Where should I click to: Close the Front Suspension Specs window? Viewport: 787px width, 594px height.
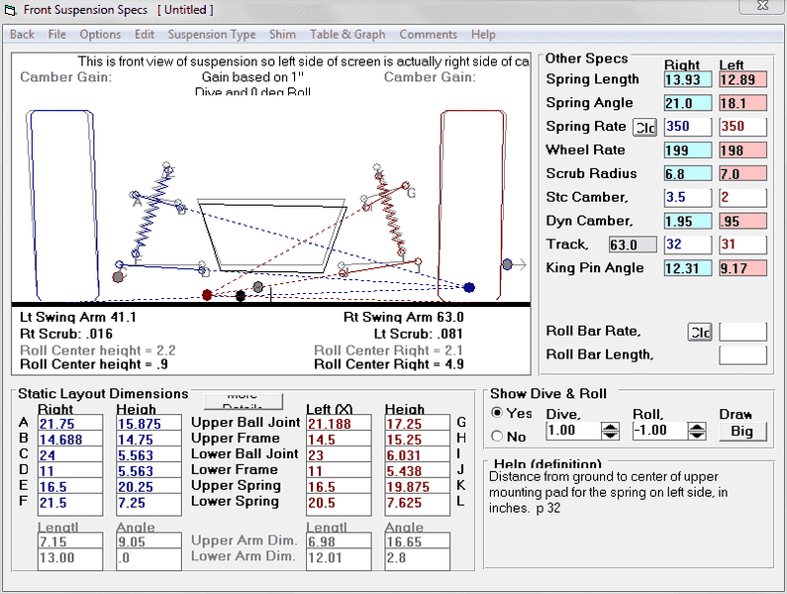coord(762,6)
